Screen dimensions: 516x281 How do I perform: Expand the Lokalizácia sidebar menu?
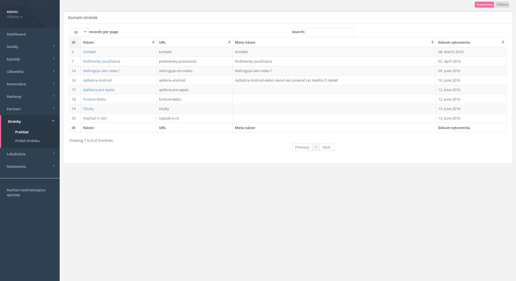[30, 154]
